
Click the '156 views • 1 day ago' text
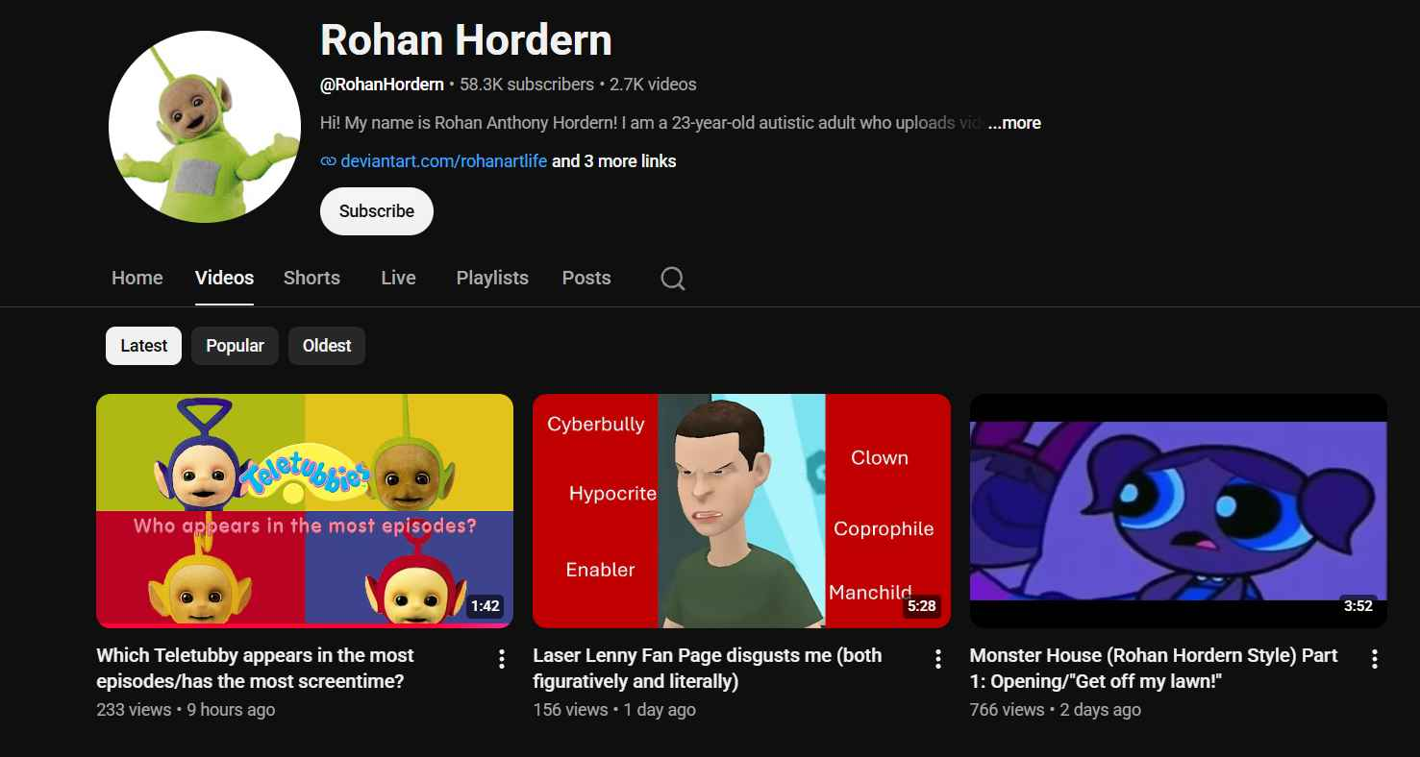pos(614,710)
